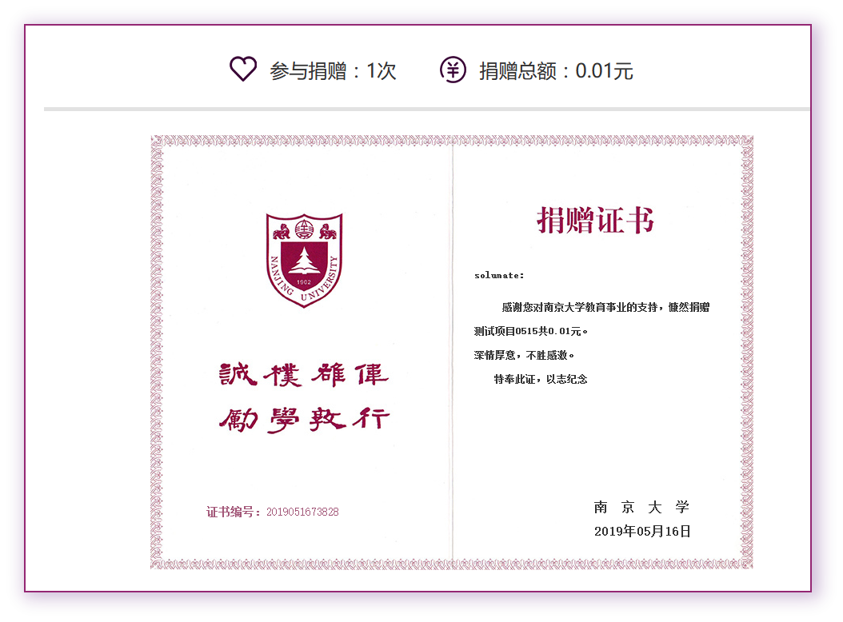Screen dimensions: 843x622
Task: Click the 测试项目0515共0.01元 line
Action: coord(531,331)
